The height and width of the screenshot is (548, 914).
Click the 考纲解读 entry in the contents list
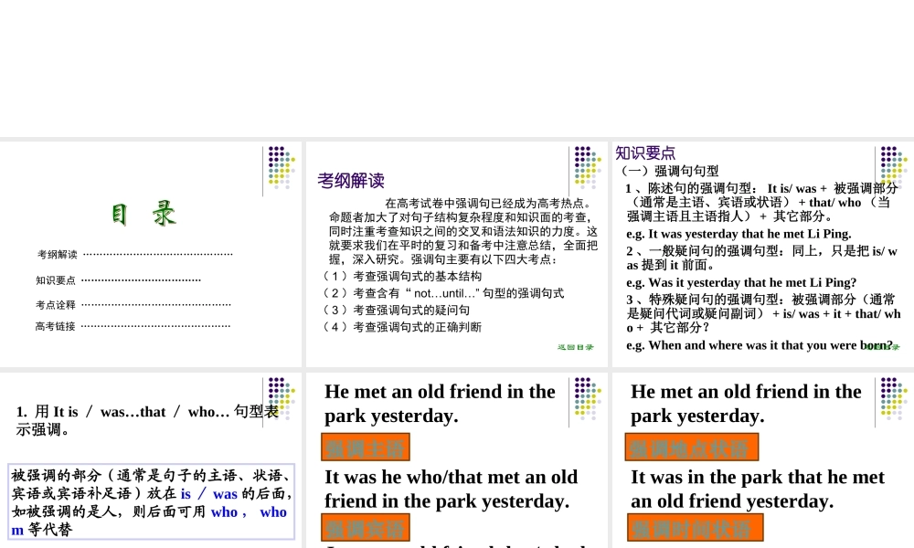57,255
